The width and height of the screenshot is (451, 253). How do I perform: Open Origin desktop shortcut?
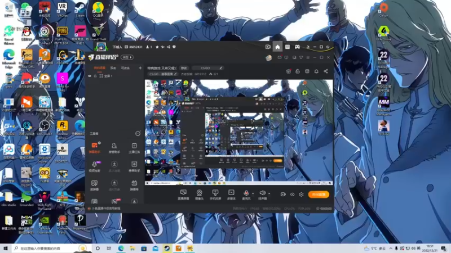[383, 10]
